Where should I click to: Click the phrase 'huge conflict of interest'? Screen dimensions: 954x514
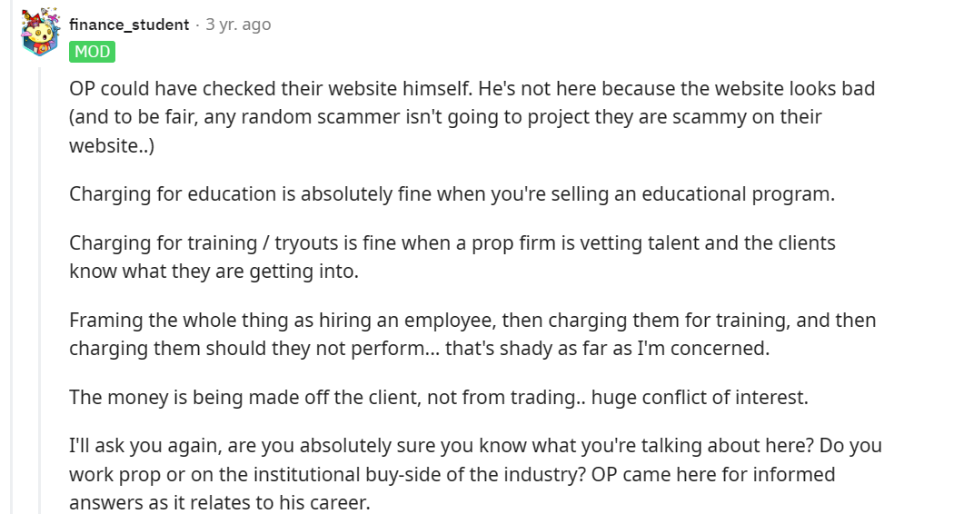699,397
